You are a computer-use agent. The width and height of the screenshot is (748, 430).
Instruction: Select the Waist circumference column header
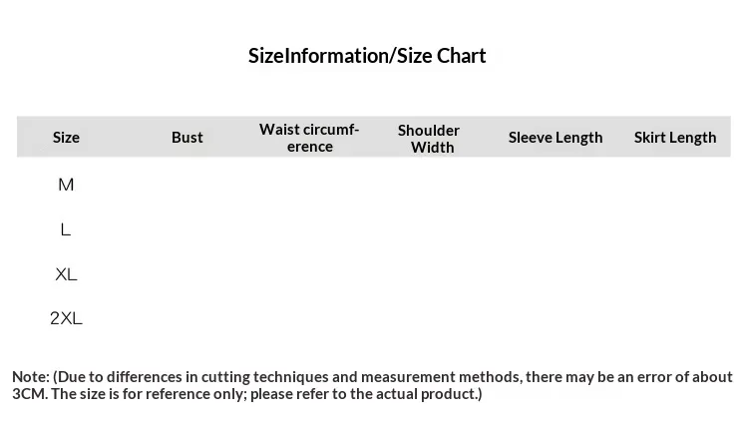click(309, 138)
